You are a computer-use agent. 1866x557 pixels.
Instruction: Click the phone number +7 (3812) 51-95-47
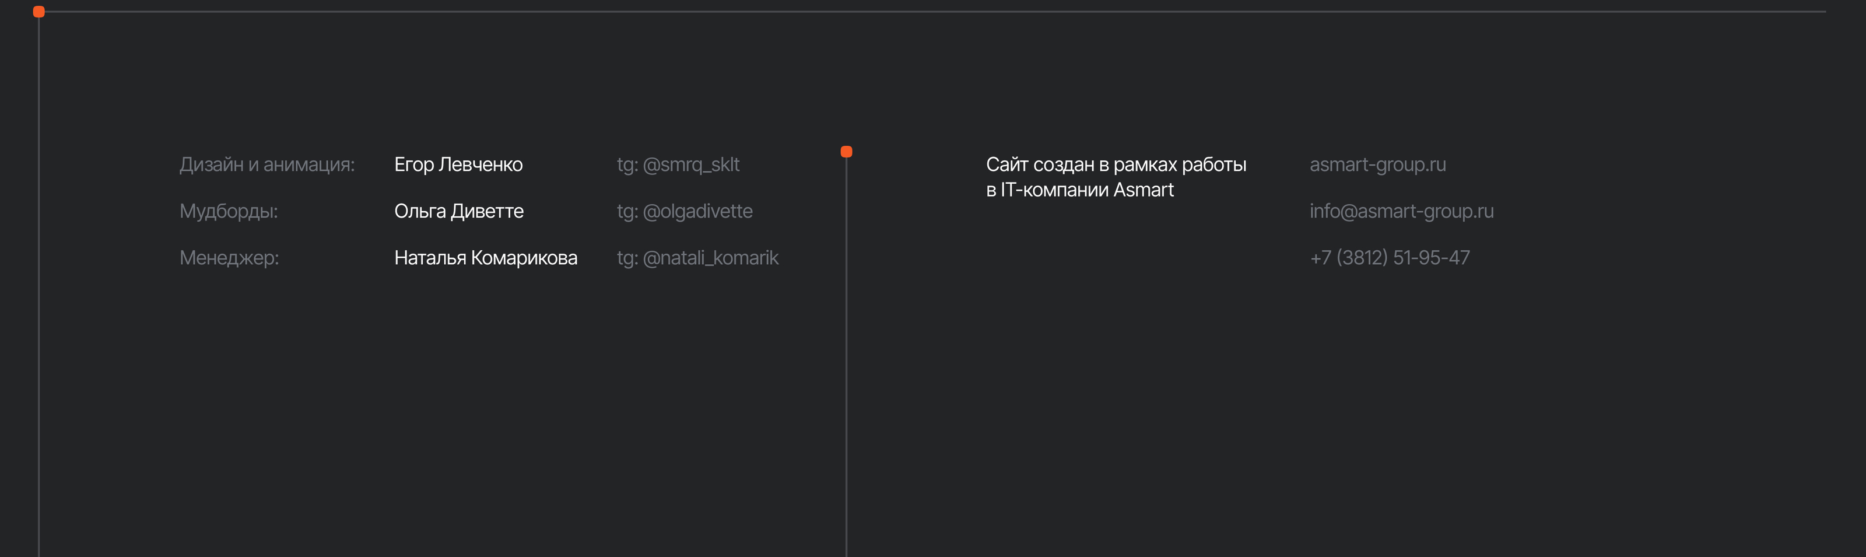[x=1390, y=258]
